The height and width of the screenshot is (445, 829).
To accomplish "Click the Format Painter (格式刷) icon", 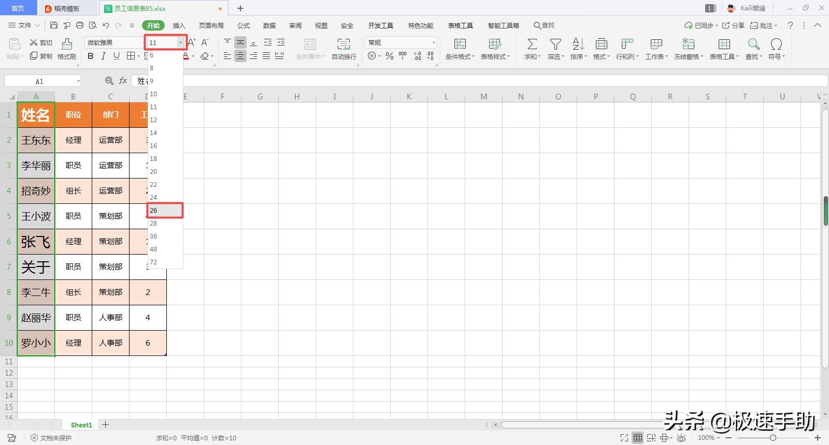I will pos(66,44).
